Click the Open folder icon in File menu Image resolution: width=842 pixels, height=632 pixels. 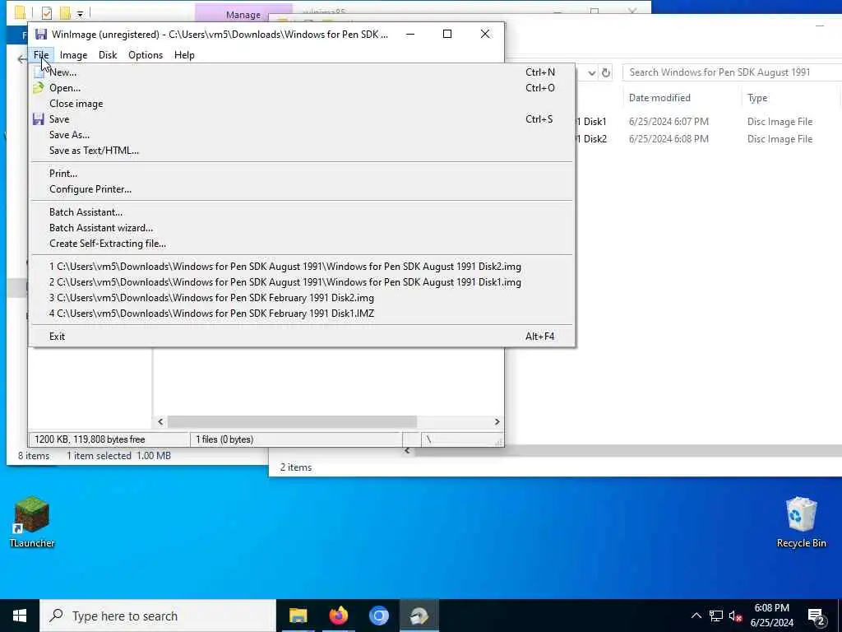39,87
